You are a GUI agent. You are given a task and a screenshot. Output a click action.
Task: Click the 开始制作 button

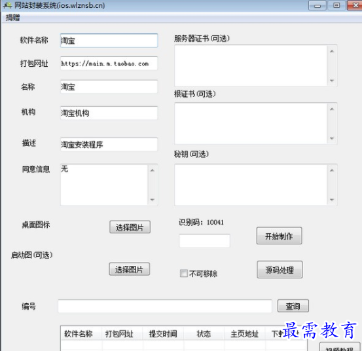[x=279, y=236]
